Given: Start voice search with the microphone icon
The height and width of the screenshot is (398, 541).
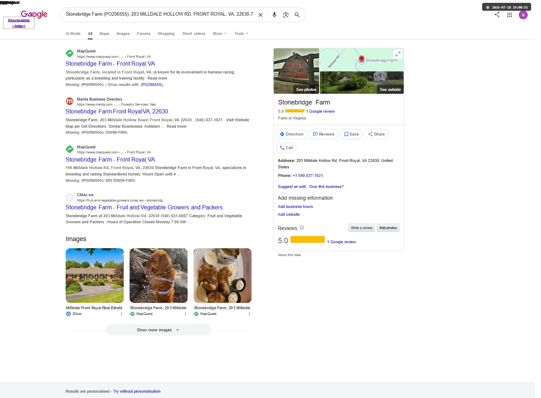Looking at the screenshot, I should 274,15.
